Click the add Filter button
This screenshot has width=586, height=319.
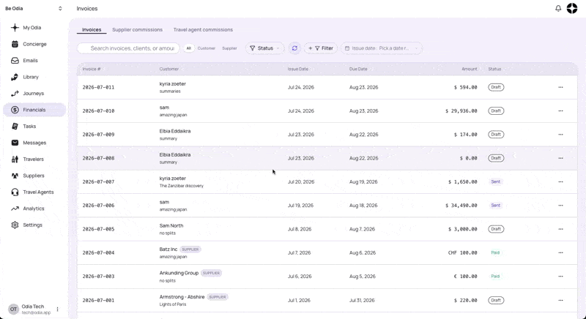click(x=321, y=48)
